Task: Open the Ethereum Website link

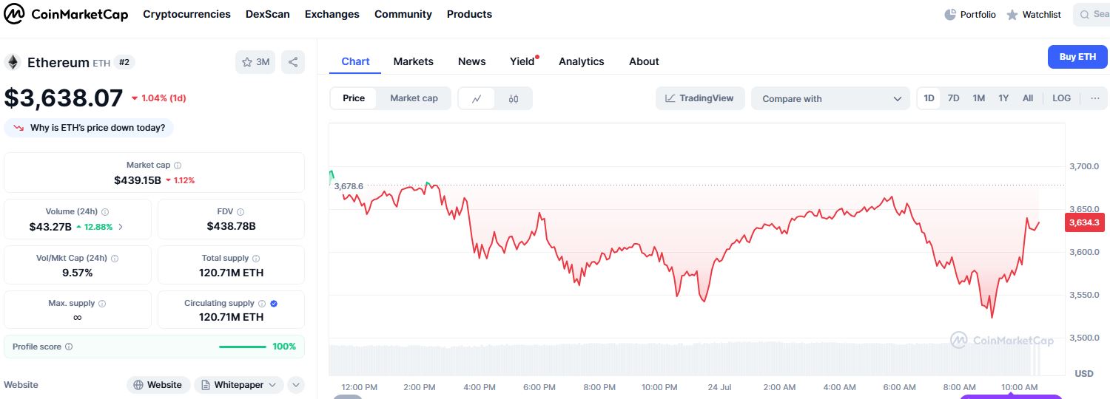Action: pos(158,385)
